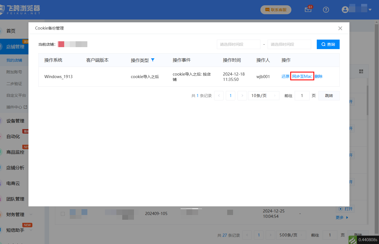
Task: Tick the checkbox in the store row
Action: pos(63,214)
